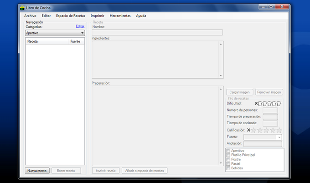The image size is (310, 183).
Task: Rate the recipe four stars
Action: click(x=273, y=130)
